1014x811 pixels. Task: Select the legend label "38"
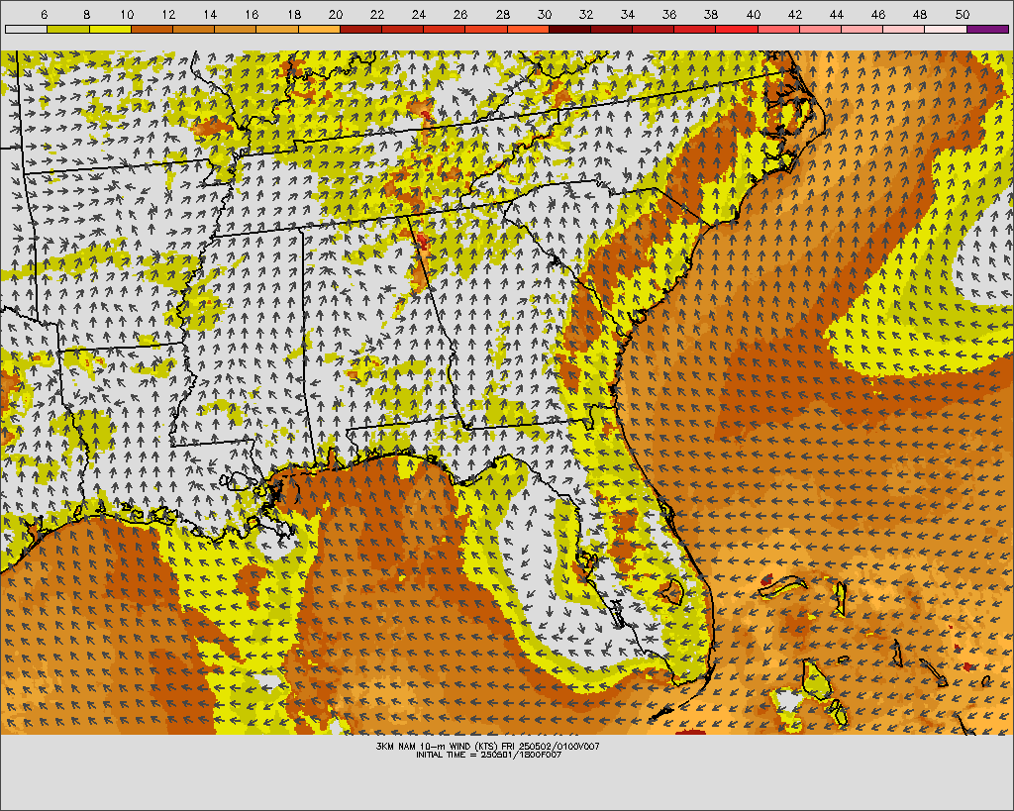point(711,14)
